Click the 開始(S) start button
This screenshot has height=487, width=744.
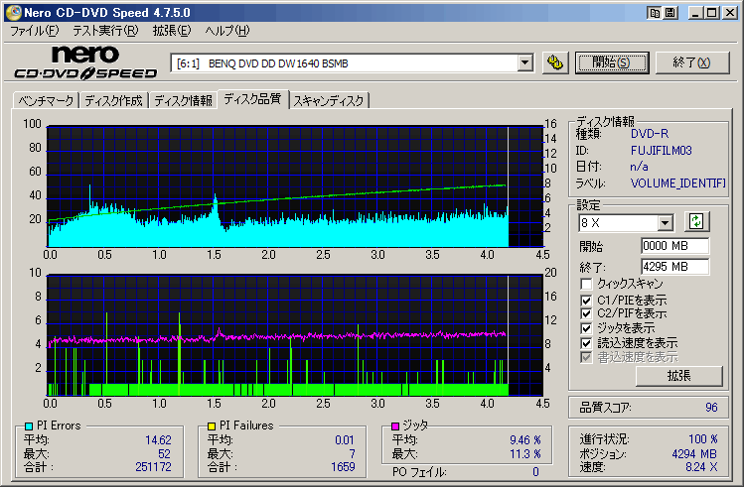[x=612, y=62]
